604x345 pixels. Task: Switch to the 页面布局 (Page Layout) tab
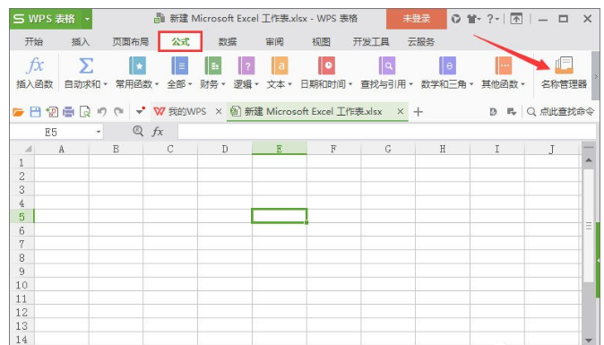click(x=130, y=41)
